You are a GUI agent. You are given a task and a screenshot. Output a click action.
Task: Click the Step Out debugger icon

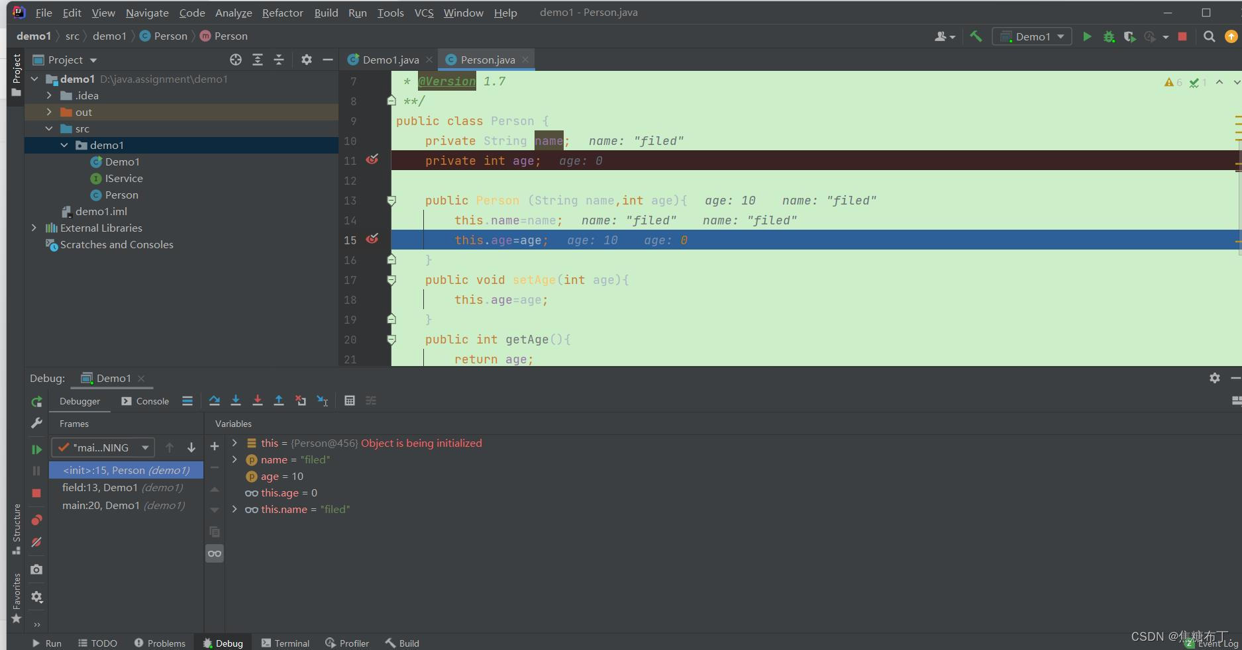point(279,400)
